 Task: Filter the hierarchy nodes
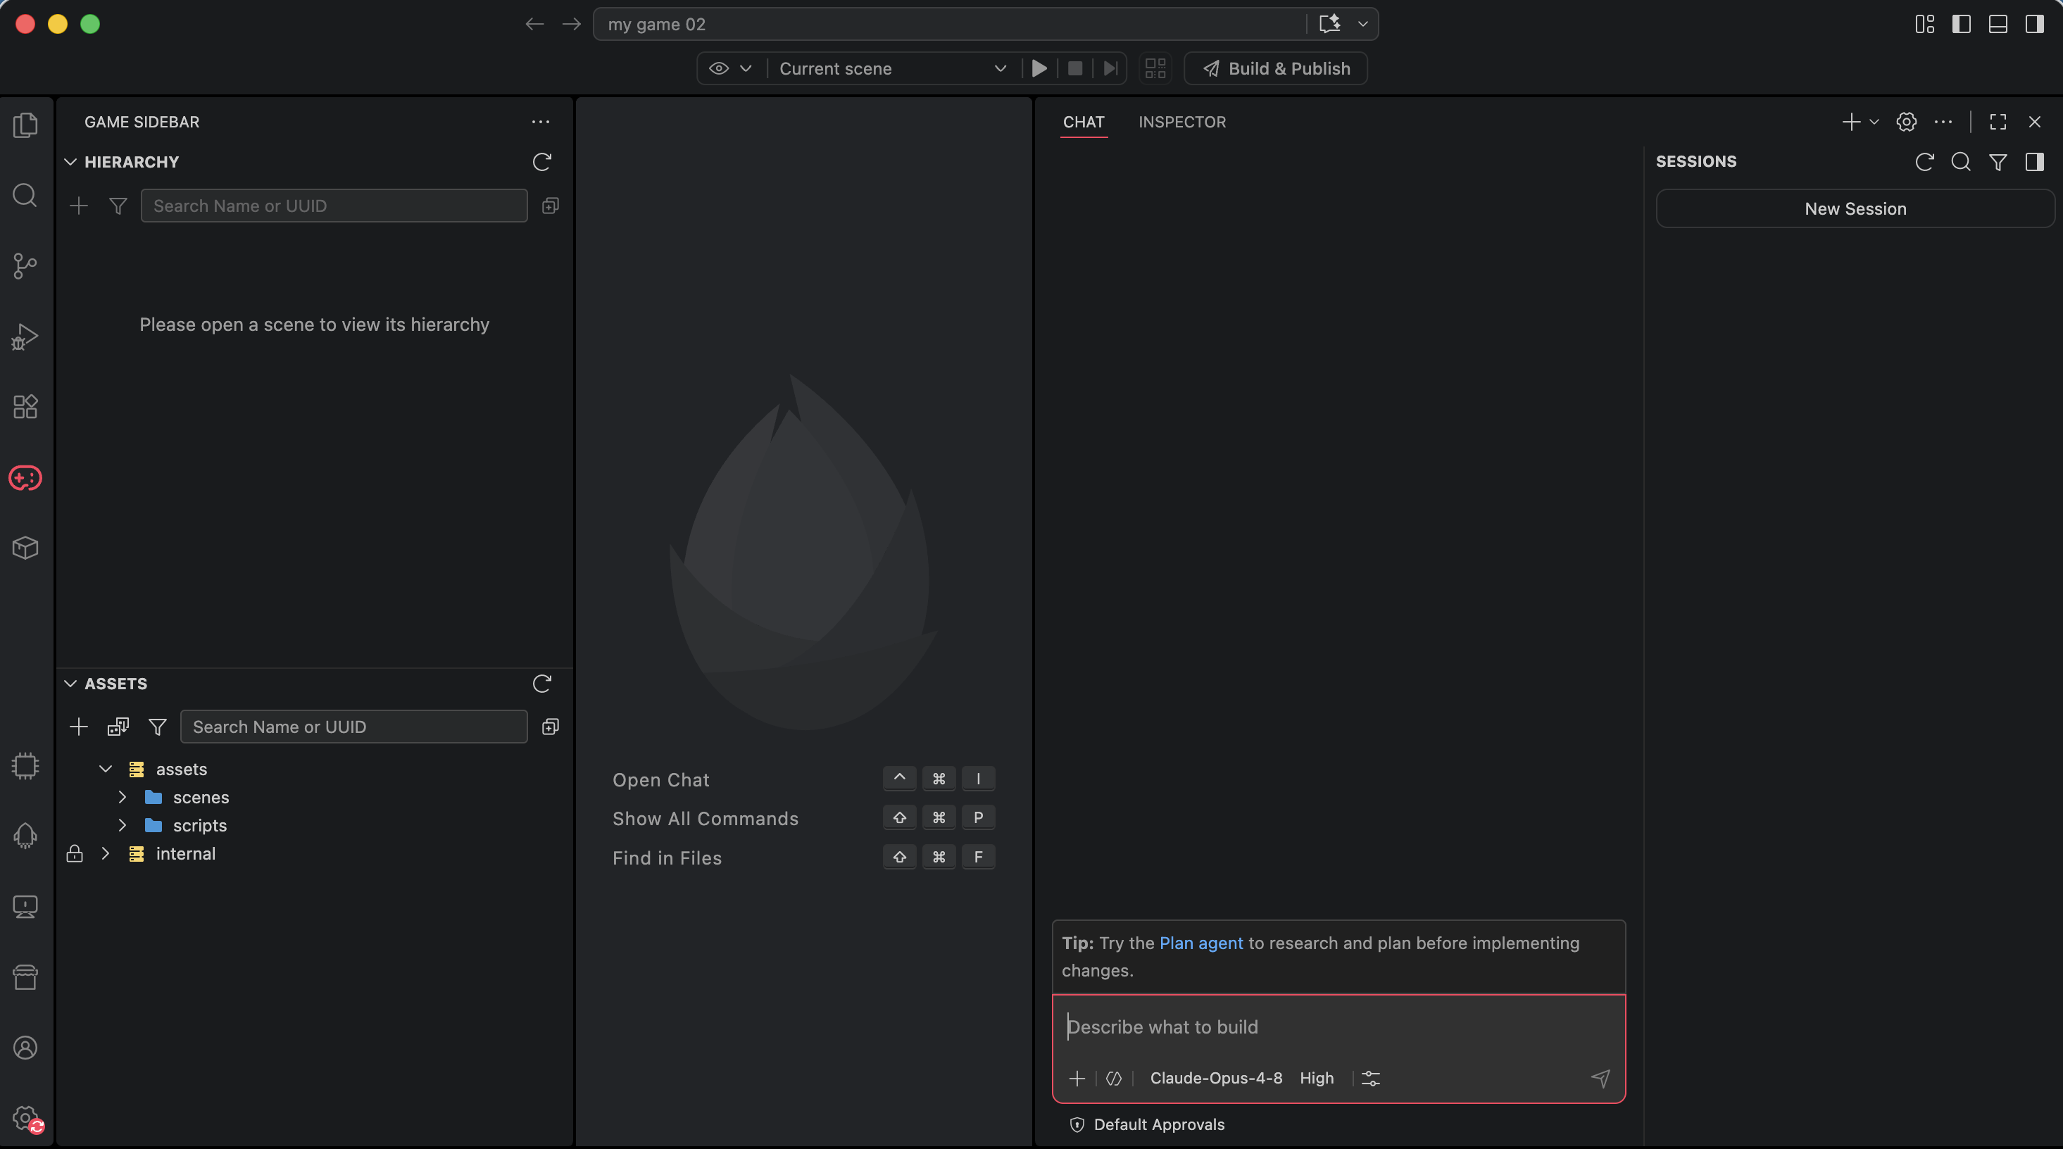118,206
